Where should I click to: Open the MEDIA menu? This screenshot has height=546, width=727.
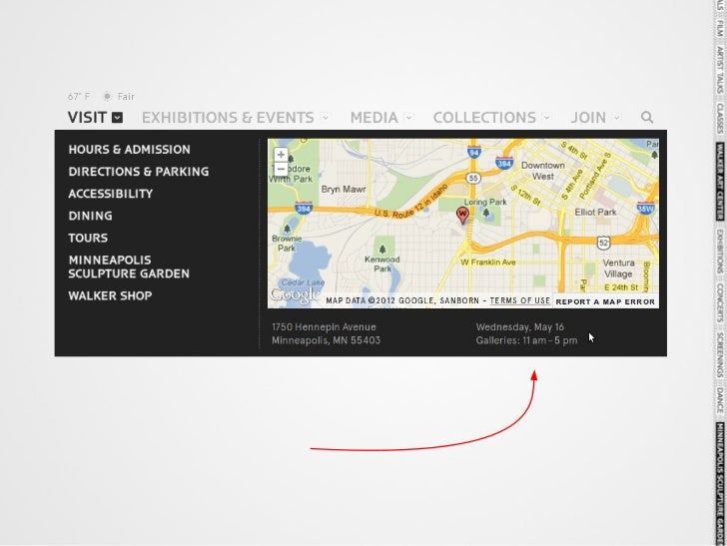[374, 117]
